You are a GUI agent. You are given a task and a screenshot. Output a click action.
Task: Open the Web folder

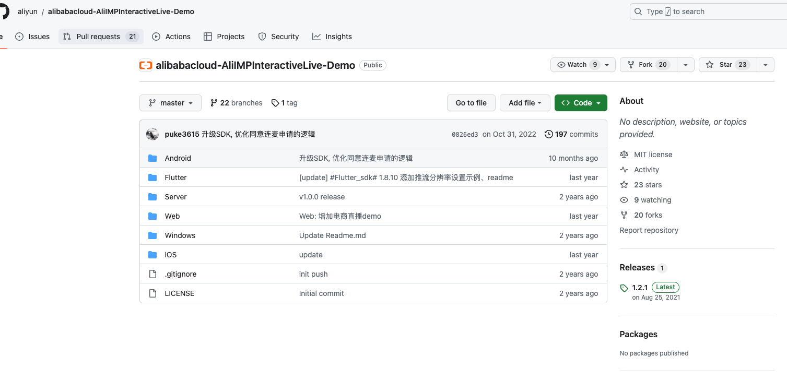click(x=172, y=216)
